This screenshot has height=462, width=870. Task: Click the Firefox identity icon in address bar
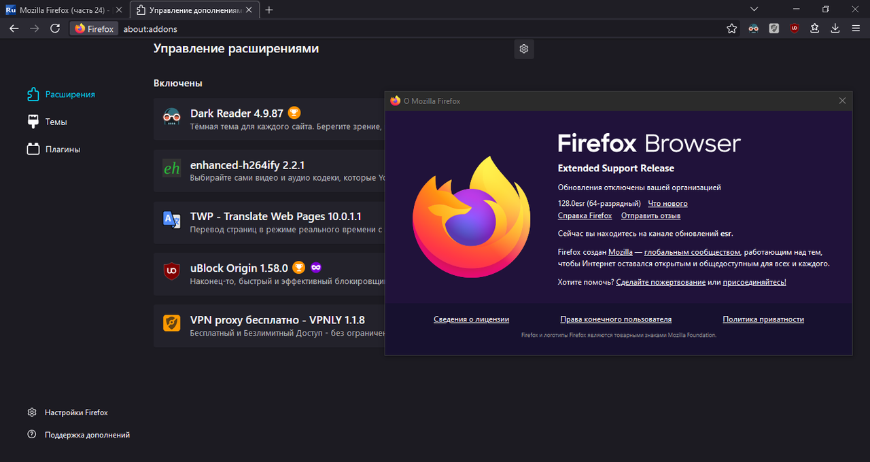coord(94,29)
